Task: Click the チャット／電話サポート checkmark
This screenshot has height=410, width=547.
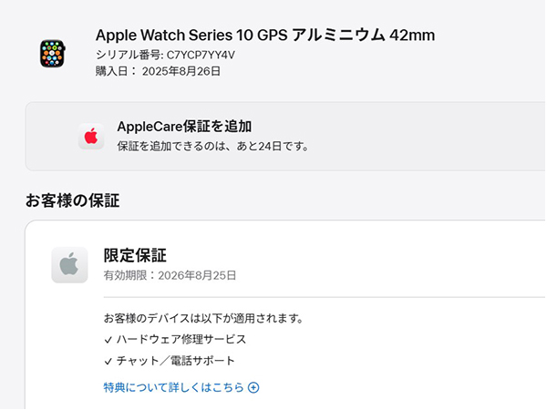Action: (x=108, y=361)
